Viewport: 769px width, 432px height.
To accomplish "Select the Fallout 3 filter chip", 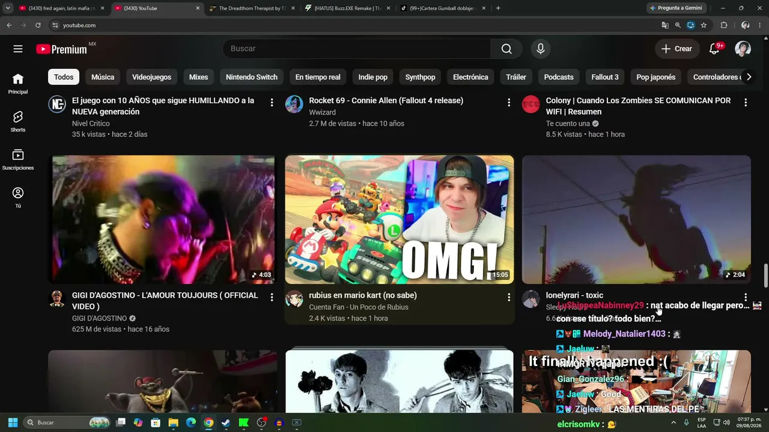I will (605, 77).
